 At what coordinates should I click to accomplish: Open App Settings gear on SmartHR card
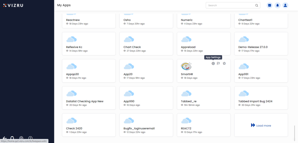(213, 63)
